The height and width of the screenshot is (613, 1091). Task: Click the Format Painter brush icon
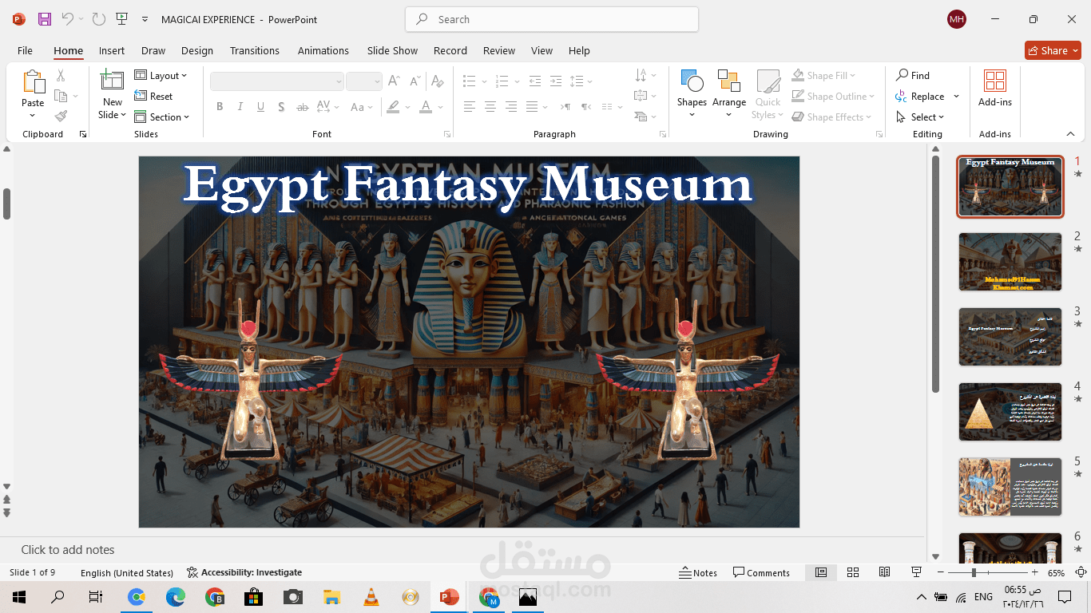[x=61, y=117]
